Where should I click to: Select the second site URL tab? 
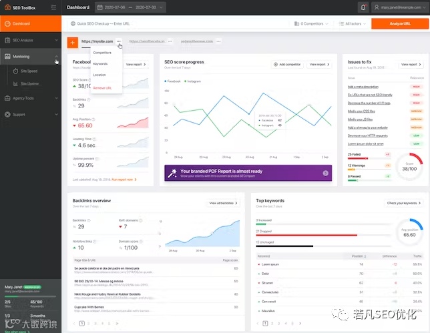(x=147, y=41)
